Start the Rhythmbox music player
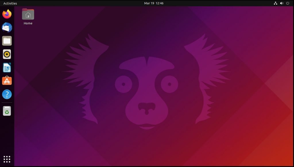The height and width of the screenshot is (167, 294). pos(6,54)
